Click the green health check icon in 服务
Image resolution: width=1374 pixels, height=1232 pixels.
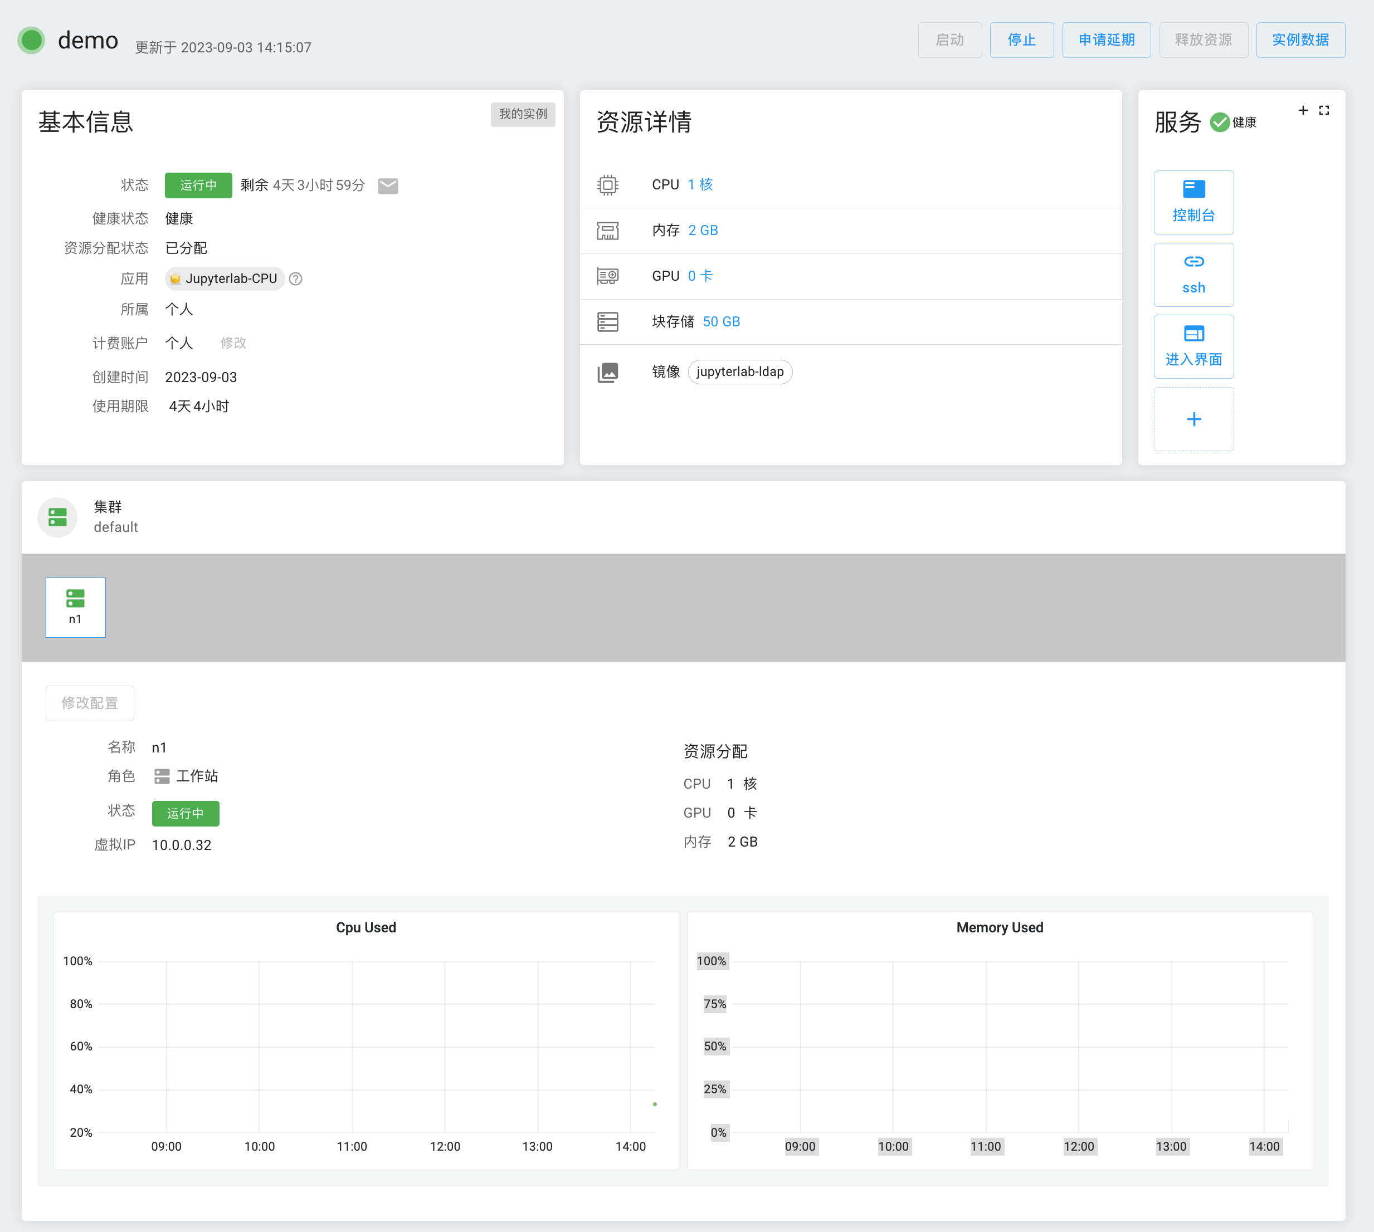click(1220, 123)
